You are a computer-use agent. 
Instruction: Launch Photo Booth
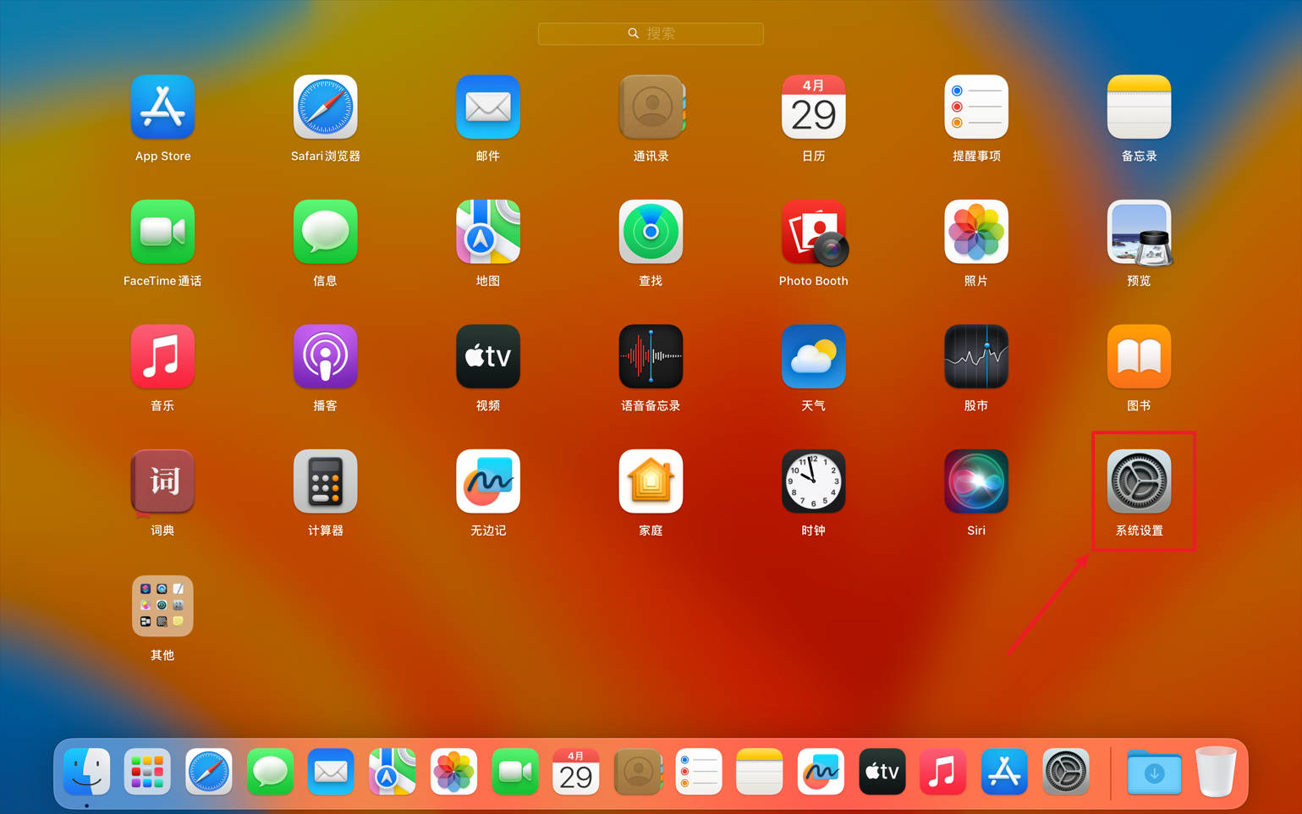coord(814,232)
